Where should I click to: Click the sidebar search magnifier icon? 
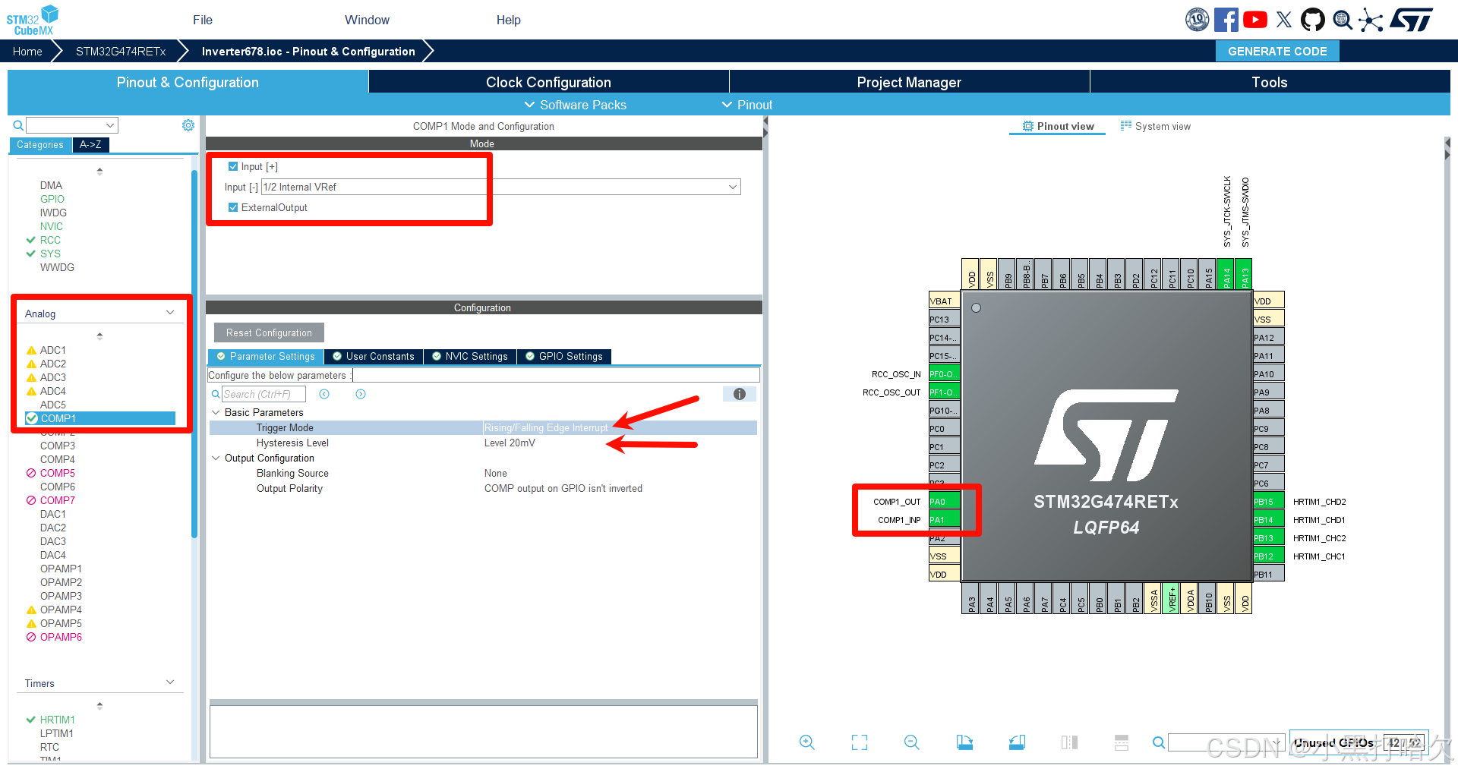(x=18, y=125)
